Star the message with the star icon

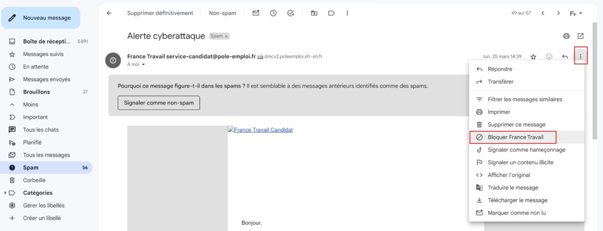coord(533,57)
